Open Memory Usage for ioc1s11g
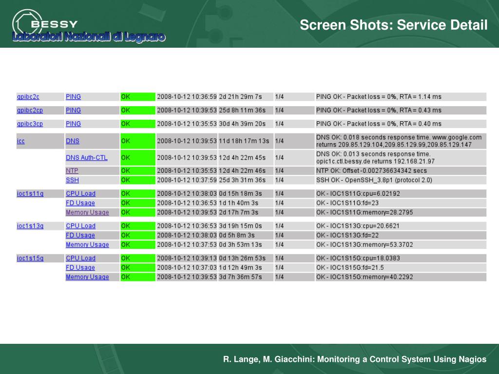Image resolution: width=499 pixels, height=374 pixels. [x=87, y=212]
